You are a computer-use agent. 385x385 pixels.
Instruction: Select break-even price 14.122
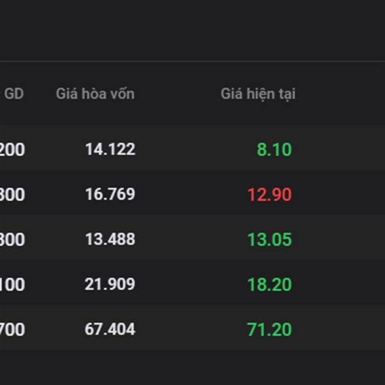110,149
